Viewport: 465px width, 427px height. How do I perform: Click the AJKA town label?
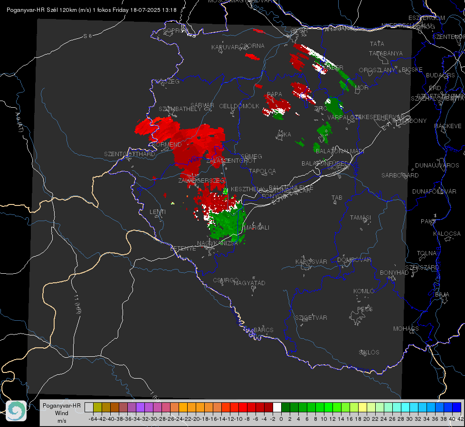284,135
